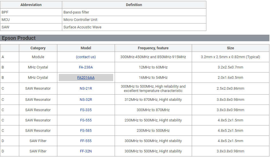Select the SAW Filter cell in FF-555 row
Image resolution: width=270 pixels, height=157 pixels.
pyautogui.click(x=38, y=141)
